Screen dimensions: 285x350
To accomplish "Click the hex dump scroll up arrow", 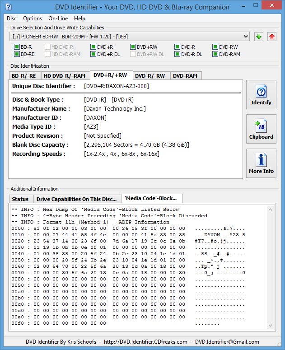I will (x=270, y=210).
